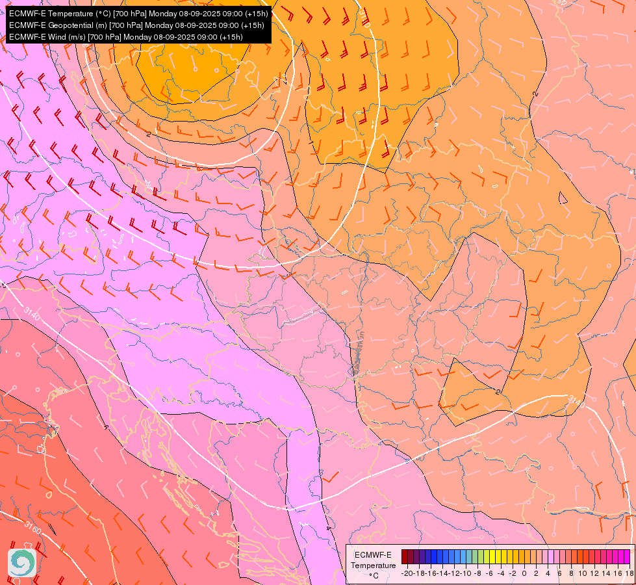
Task: Click the legend value '16'
Action: click(618, 573)
